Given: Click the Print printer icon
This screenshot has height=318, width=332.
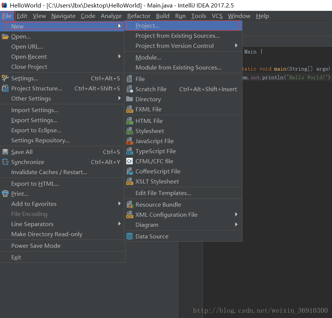Looking at the screenshot, I should (5, 194).
